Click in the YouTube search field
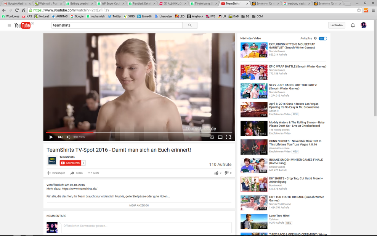This screenshot has height=236, width=377. click(117, 25)
